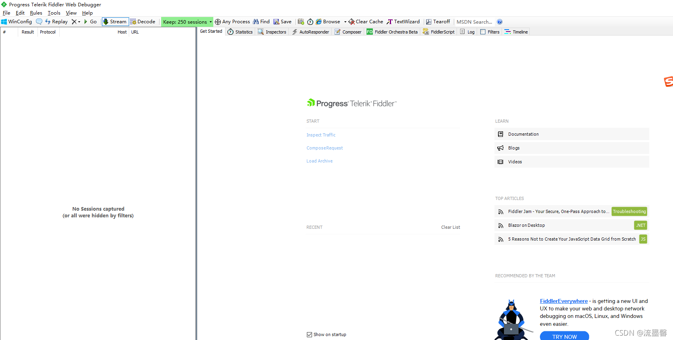The height and width of the screenshot is (340, 673).
Task: Click the camera screenshot icon
Action: (301, 22)
